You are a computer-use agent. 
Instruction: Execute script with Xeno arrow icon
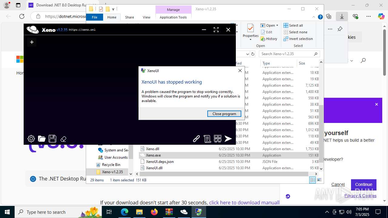[x=228, y=139]
